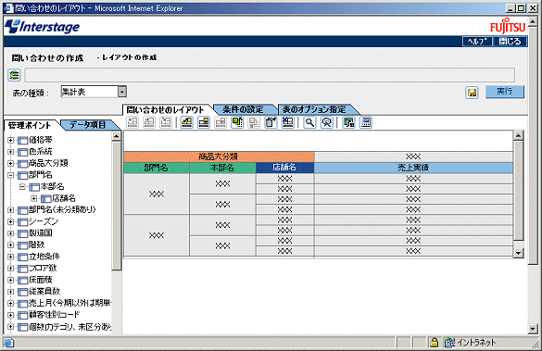Image resolution: width=542 pixels, height=351 pixels.
Task: Click the second yellow-highlighted layout toolbar icon
Action: [x=204, y=122]
